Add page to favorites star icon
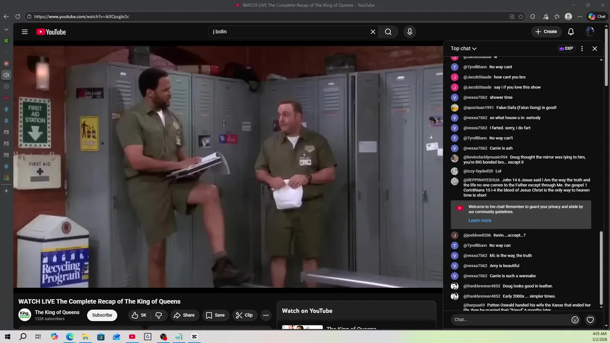This screenshot has height=343, width=610. click(x=521, y=17)
